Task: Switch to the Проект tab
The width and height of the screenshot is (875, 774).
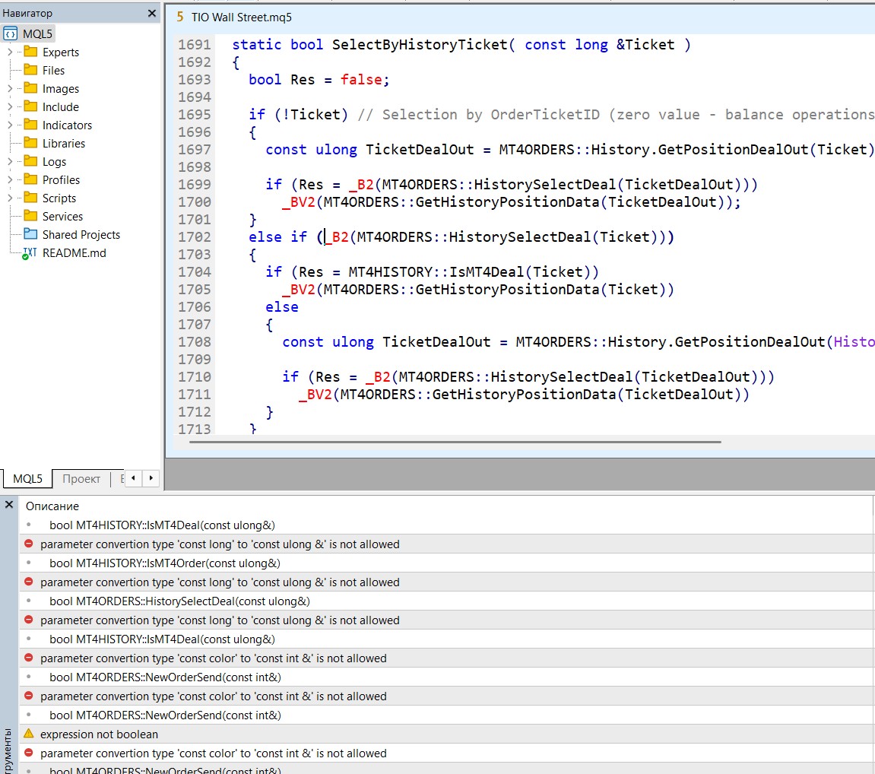Action: click(81, 478)
